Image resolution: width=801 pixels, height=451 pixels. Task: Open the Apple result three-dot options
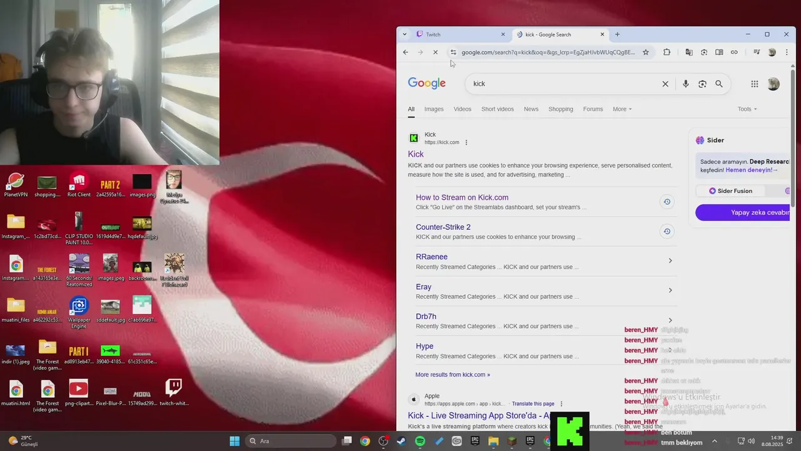pos(561,404)
